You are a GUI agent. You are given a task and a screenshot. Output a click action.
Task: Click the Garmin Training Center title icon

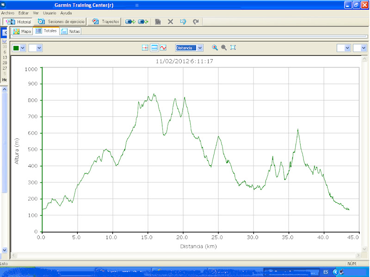3,5
